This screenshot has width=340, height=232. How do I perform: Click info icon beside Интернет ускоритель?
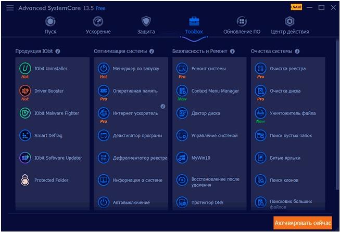click(x=163, y=106)
